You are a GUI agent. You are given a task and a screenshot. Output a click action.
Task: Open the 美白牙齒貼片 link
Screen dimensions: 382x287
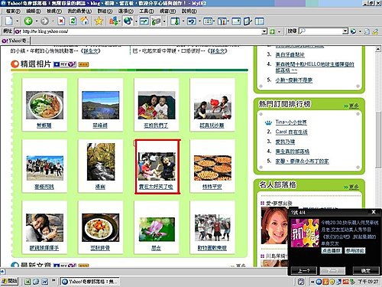coord(290,54)
